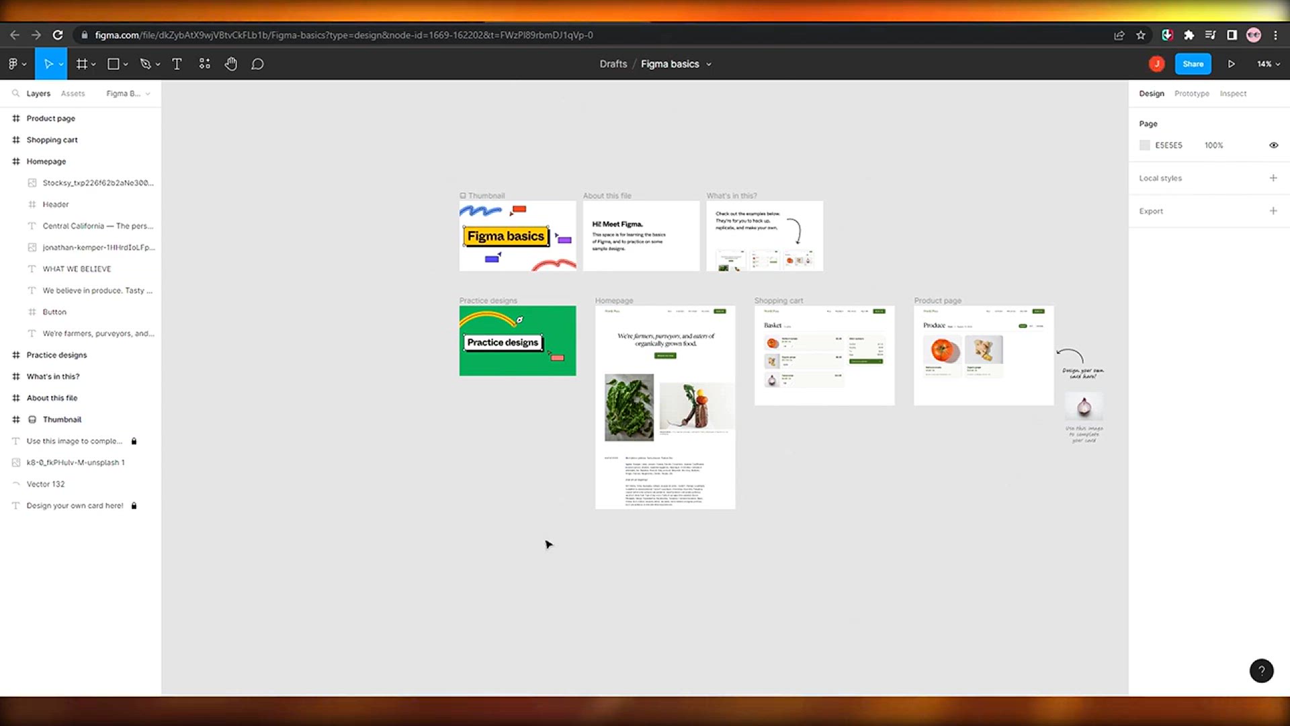Expand the pages list Figma B... dropdown
The image size is (1290, 726).
pyautogui.click(x=128, y=93)
